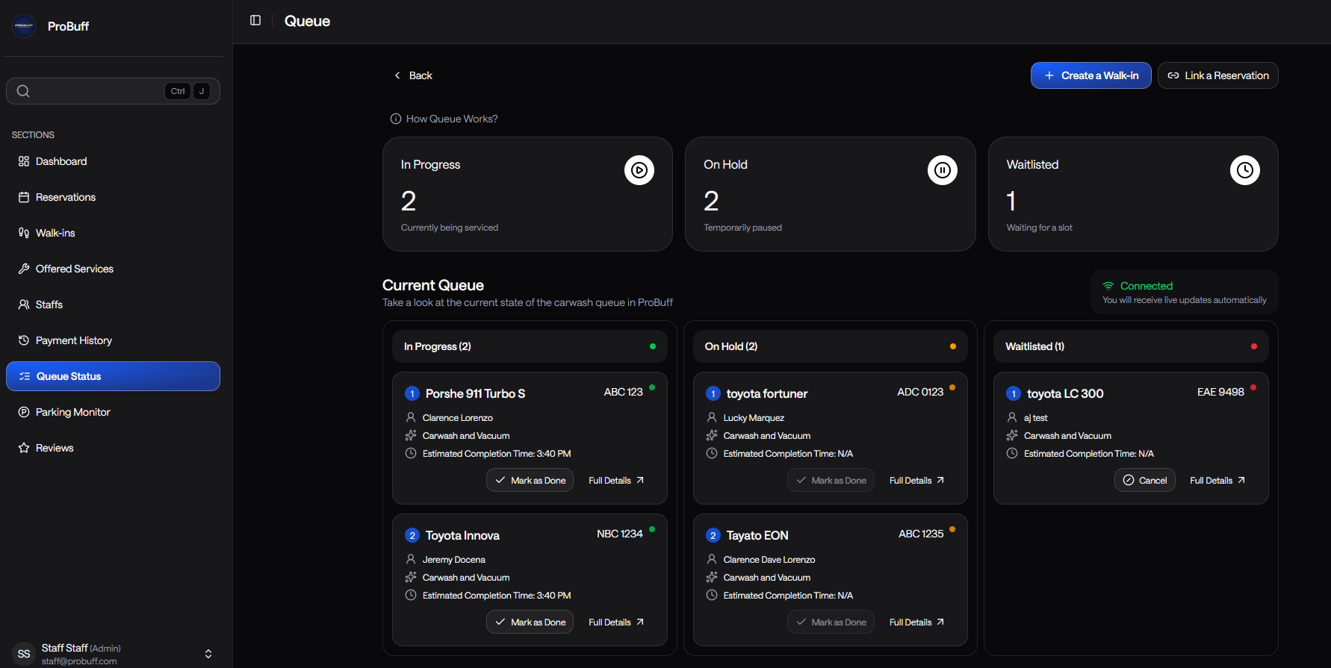Click the On Hold summary card
Image resolution: width=1331 pixels, height=668 pixels.
pos(831,194)
